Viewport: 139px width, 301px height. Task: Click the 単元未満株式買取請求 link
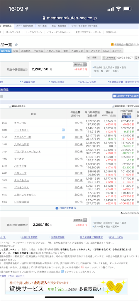(91, 237)
